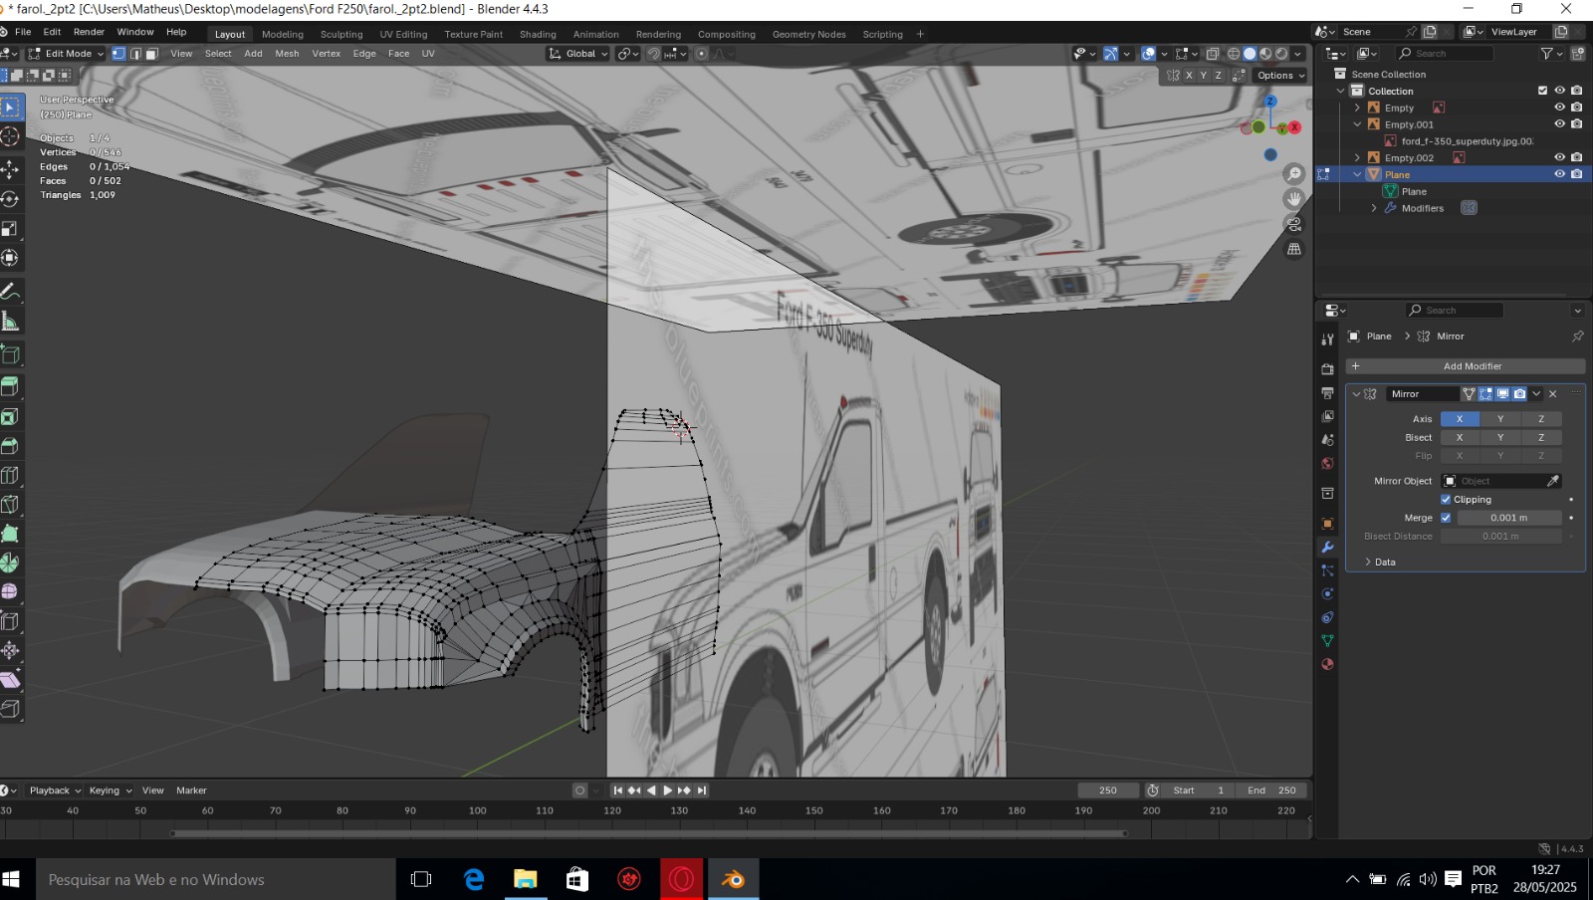The height and width of the screenshot is (900, 1593).
Task: Click the viewport pan hand icon
Action: [1294, 199]
